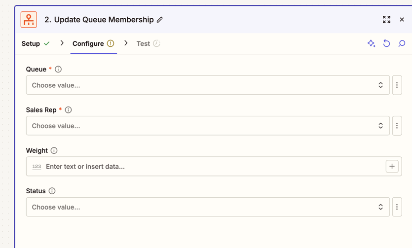Open the Queue dropdown
This screenshot has height=248, width=412.
[x=208, y=85]
